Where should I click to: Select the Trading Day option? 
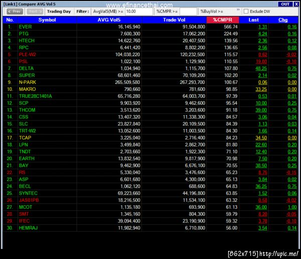click(x=59, y=12)
